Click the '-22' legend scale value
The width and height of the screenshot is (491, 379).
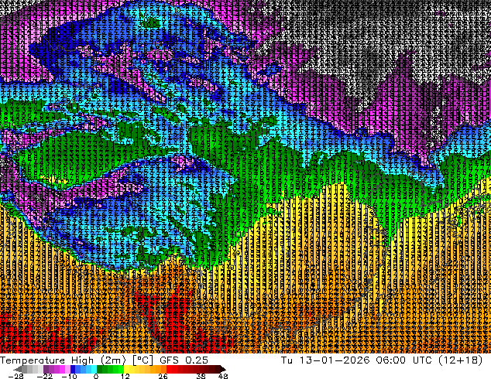coord(45,376)
